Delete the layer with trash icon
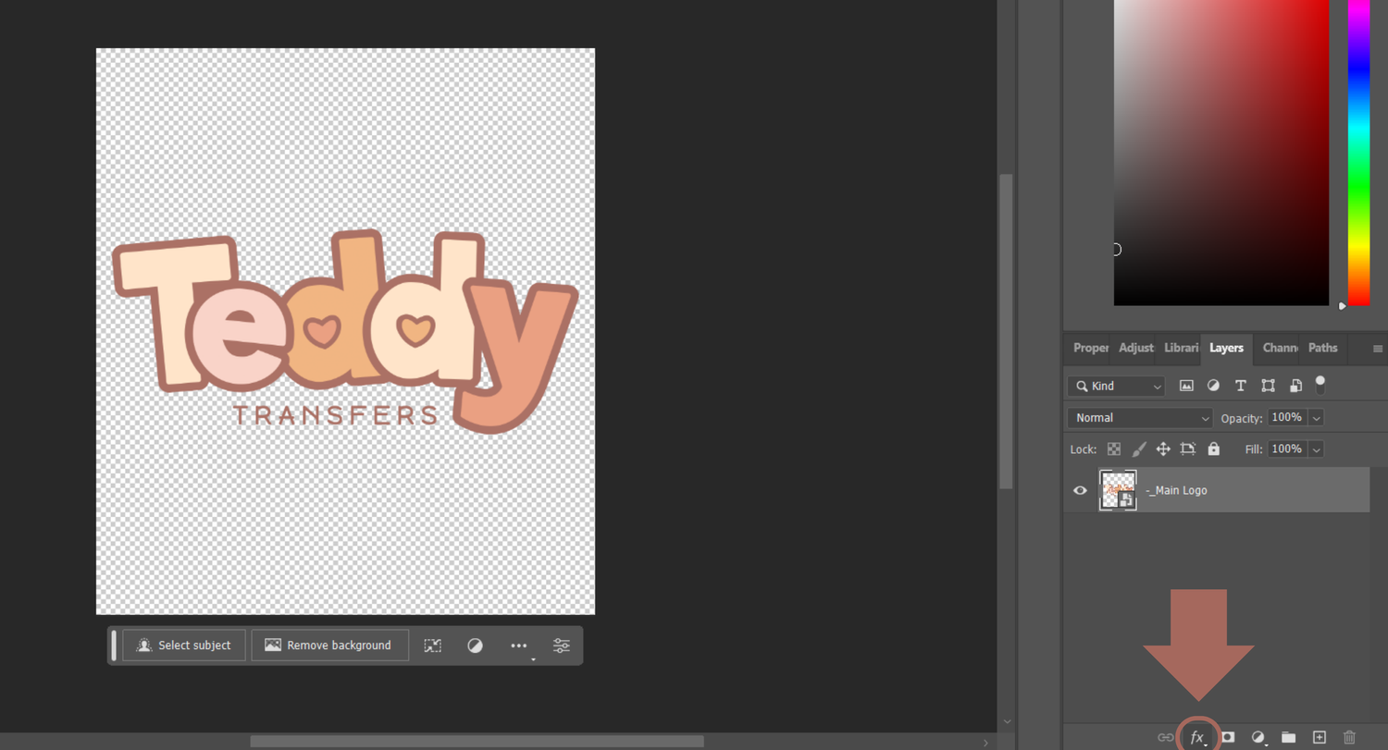The width and height of the screenshot is (1388, 750). [x=1349, y=737]
